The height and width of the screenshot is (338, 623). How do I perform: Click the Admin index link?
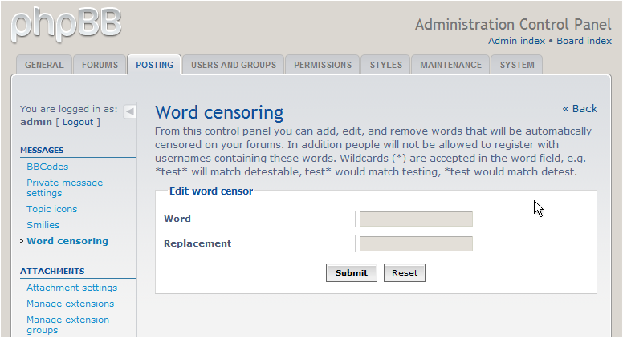click(516, 41)
